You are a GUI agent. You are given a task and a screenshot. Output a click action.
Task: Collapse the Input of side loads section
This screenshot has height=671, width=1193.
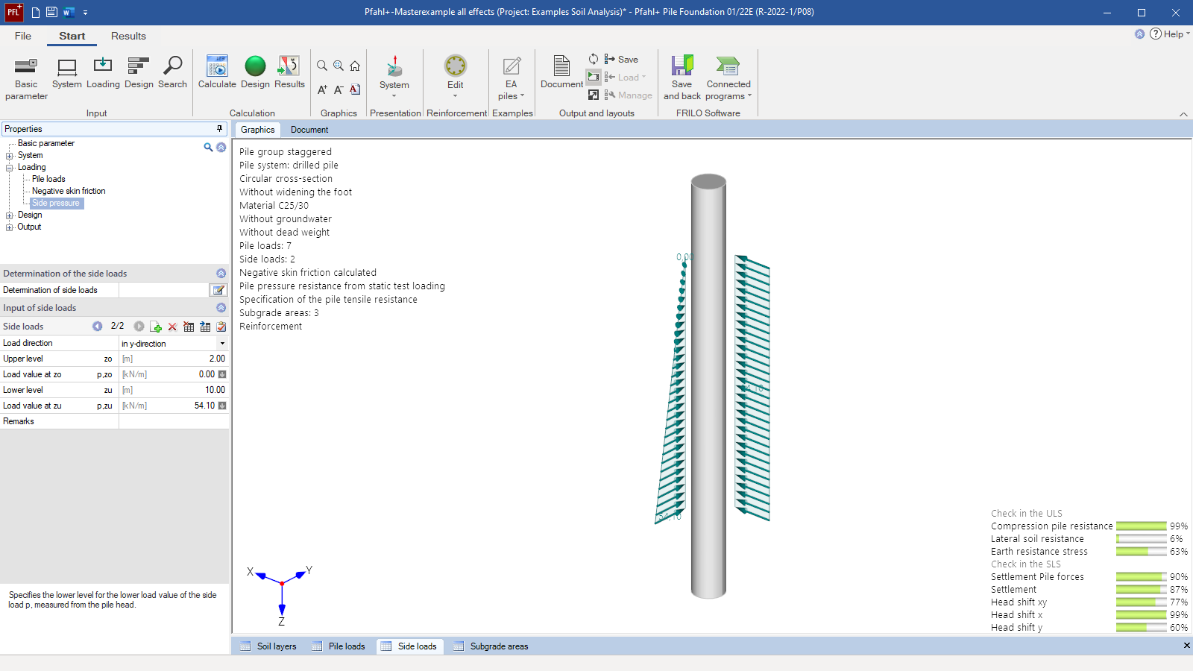coord(221,308)
